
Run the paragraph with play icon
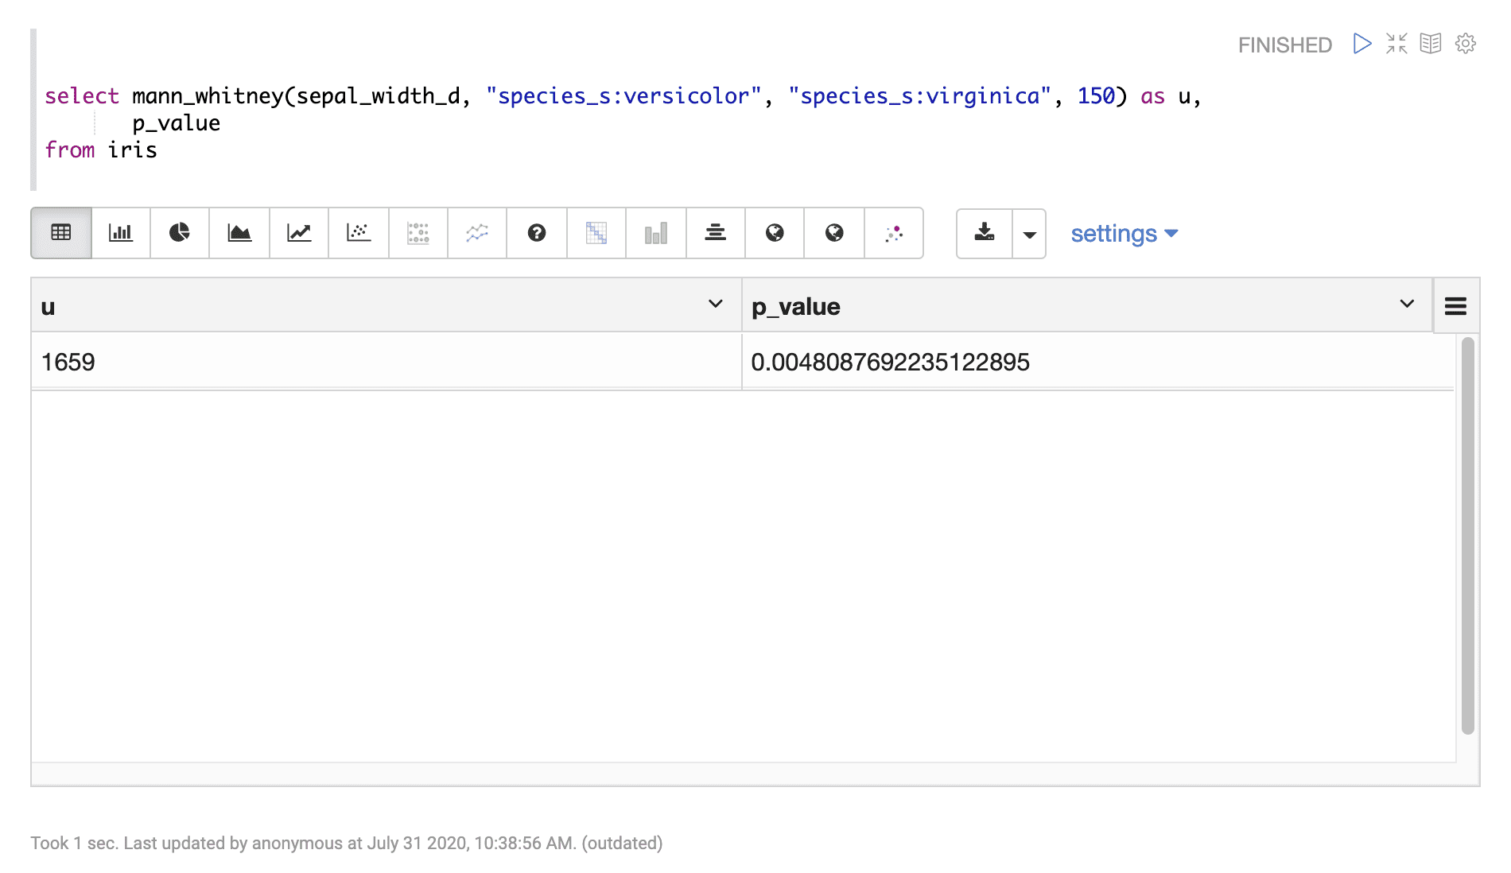tap(1361, 44)
